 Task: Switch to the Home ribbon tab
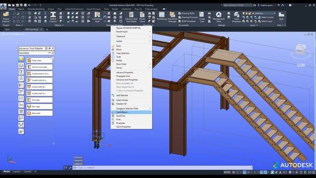pyautogui.click(x=12, y=9)
